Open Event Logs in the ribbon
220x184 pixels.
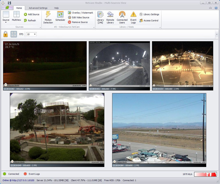(133, 17)
